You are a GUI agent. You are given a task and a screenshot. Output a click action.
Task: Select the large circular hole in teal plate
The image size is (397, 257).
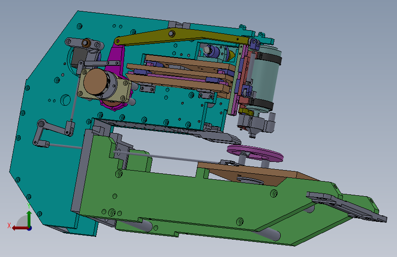[65, 100]
